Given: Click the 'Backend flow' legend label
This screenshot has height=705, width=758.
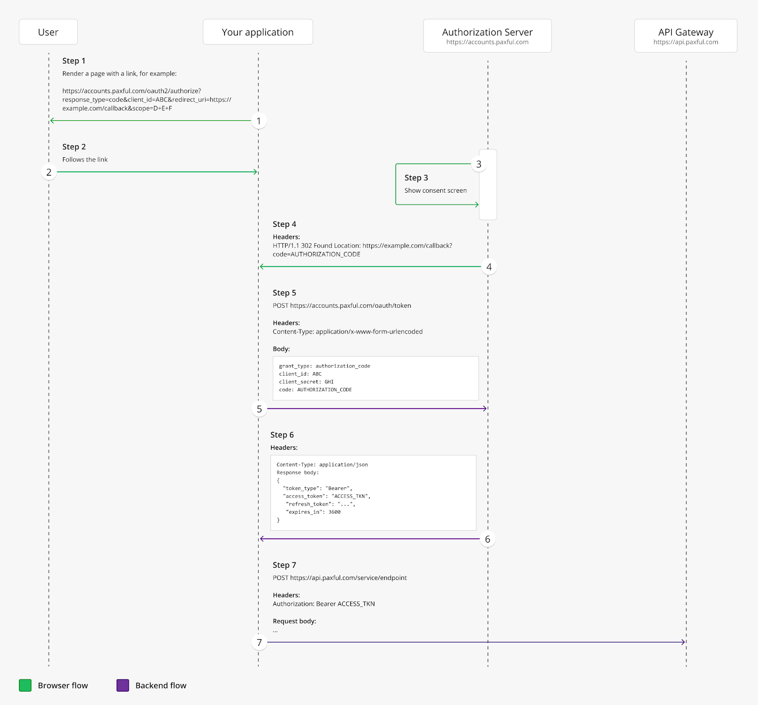Looking at the screenshot, I should coord(161,685).
